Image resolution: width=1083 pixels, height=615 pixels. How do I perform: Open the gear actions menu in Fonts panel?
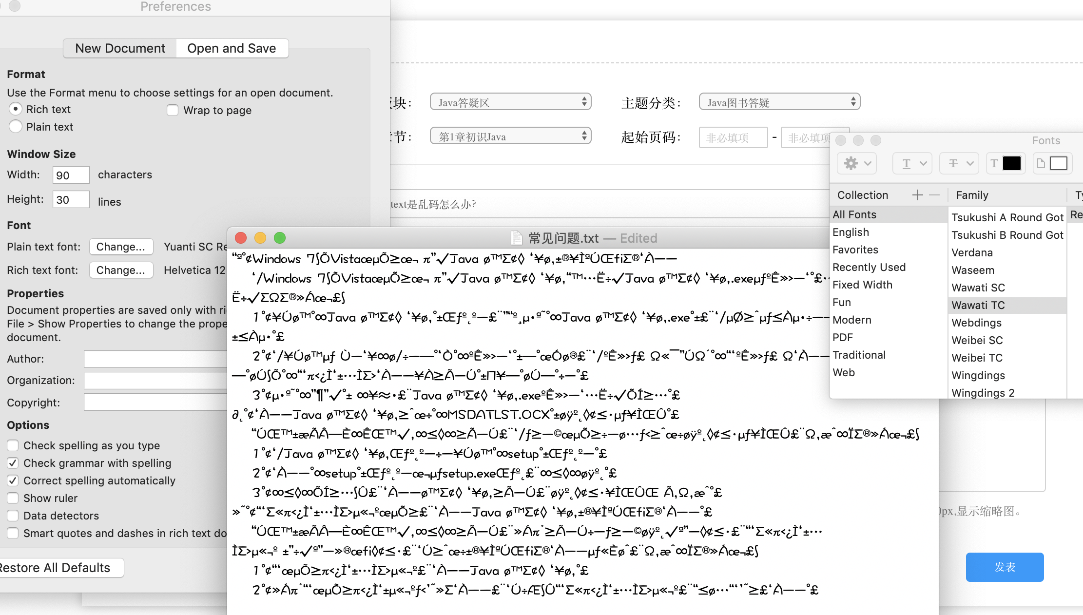point(857,163)
